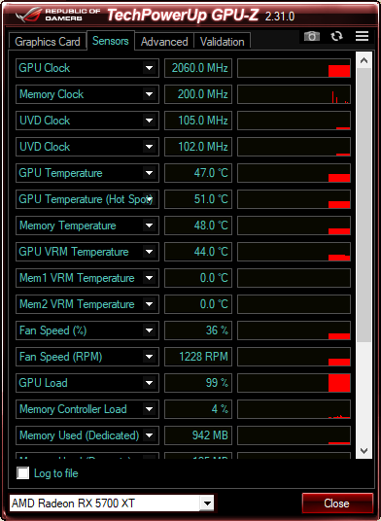The width and height of the screenshot is (381, 521).
Task: Click the 200.0 MHz memory clock value
Action: click(x=198, y=94)
